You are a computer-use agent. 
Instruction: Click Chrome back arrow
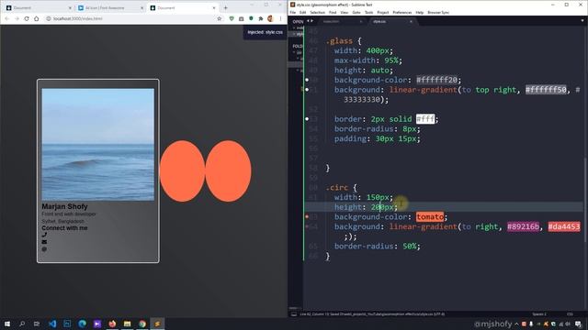6,18
